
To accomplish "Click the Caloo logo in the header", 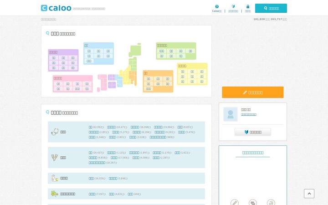I will click(56, 8).
